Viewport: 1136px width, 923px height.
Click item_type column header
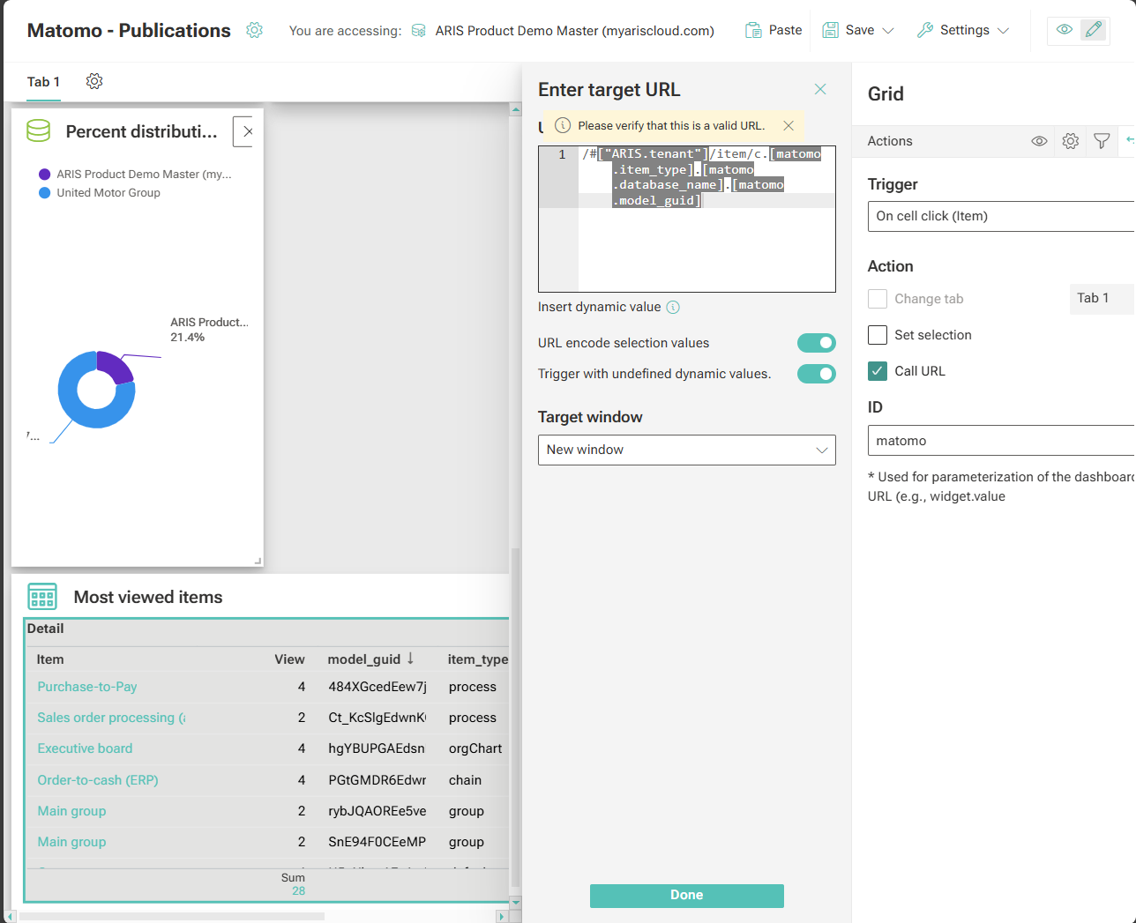pyautogui.click(x=477, y=659)
